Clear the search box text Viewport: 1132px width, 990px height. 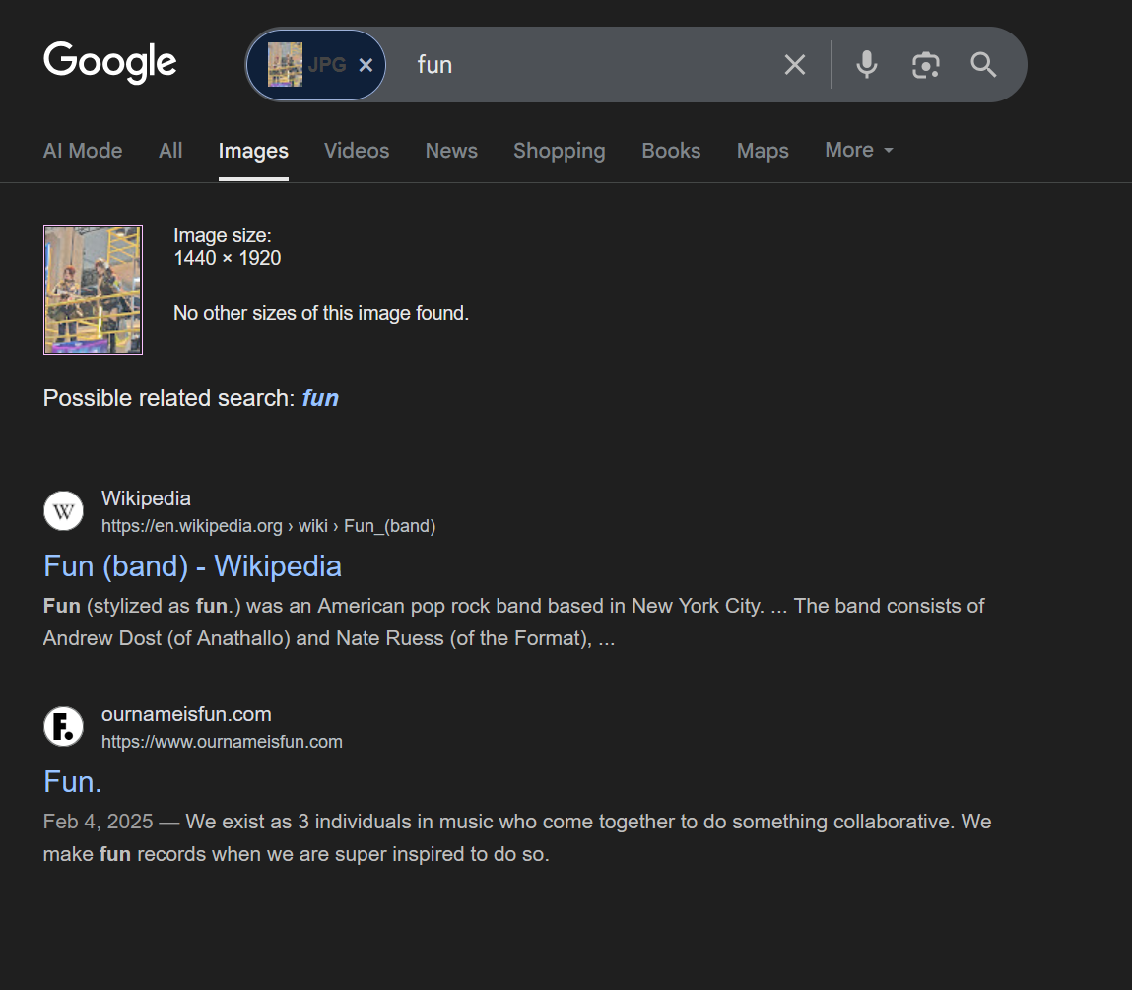click(795, 65)
